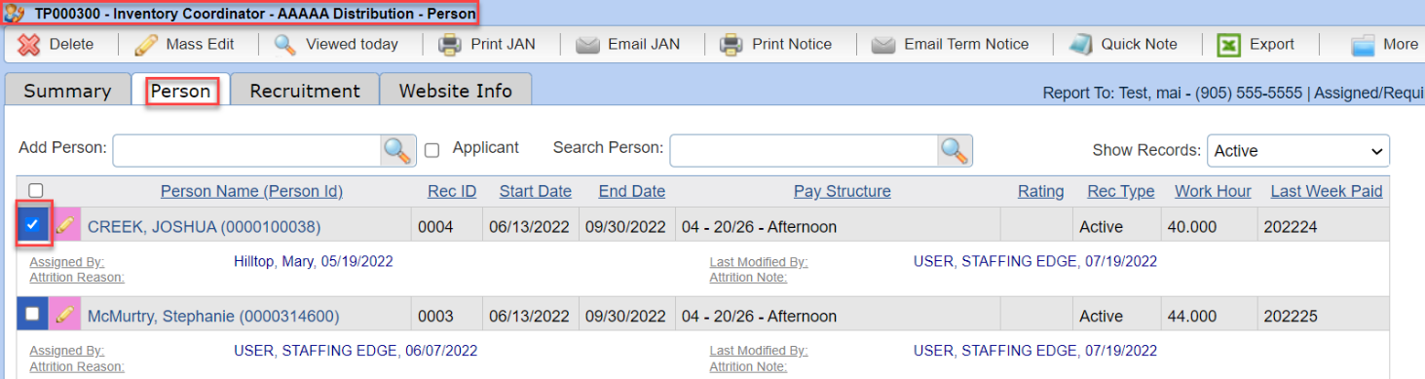Click the Export spreadsheet icon
The width and height of the screenshot is (1425, 379).
click(x=1229, y=44)
